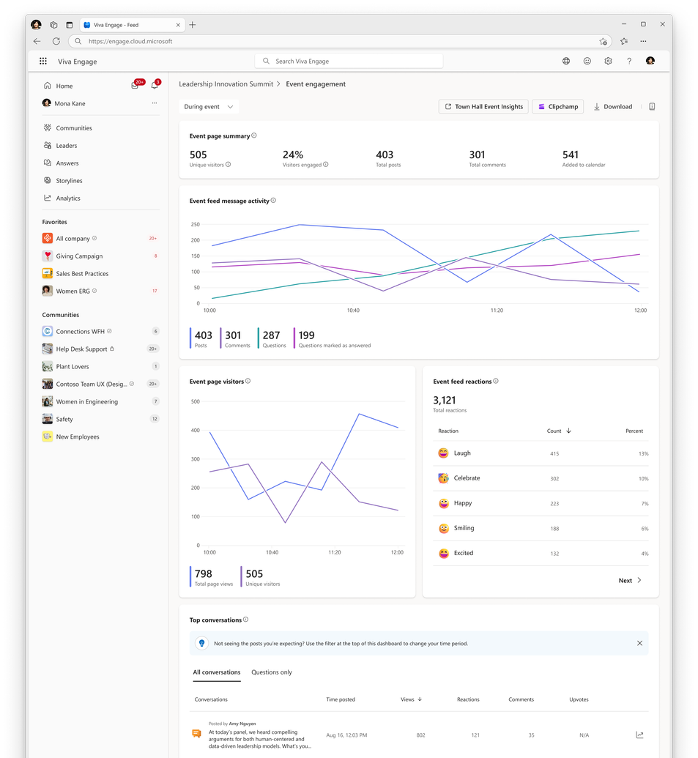Click the smiley feedback icon
This screenshot has width=698, height=758.
pyautogui.click(x=587, y=61)
